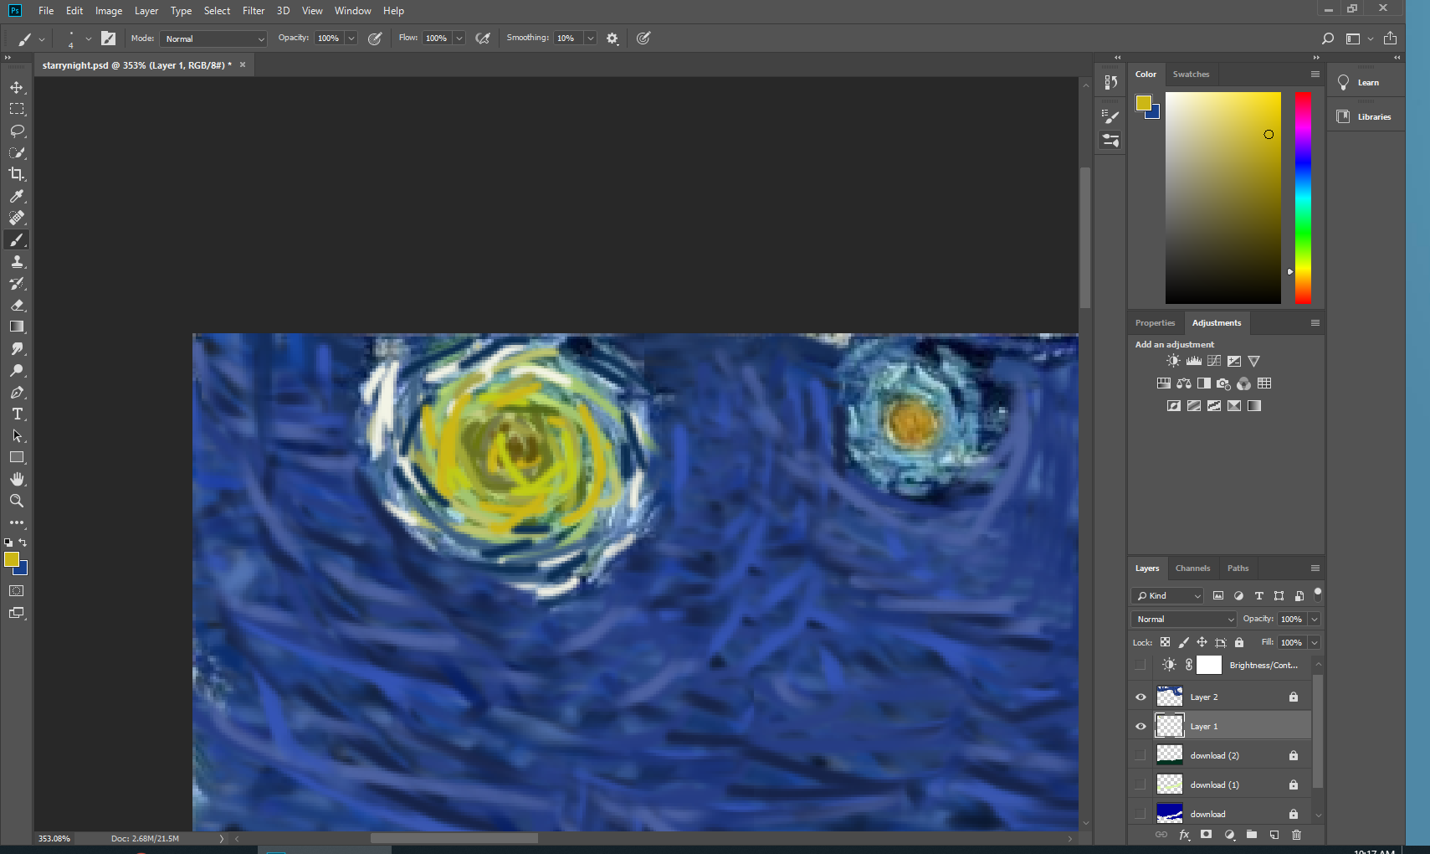
Task: Select the Clone Stamp tool
Action: (17, 261)
